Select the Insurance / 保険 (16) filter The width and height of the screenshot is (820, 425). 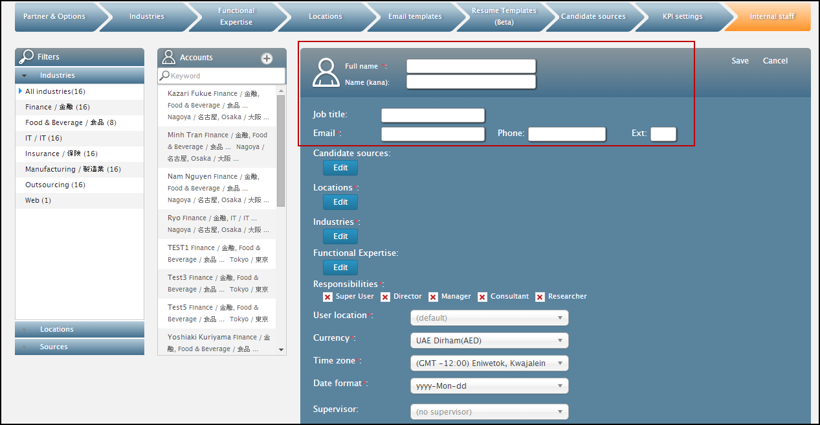[80, 154]
